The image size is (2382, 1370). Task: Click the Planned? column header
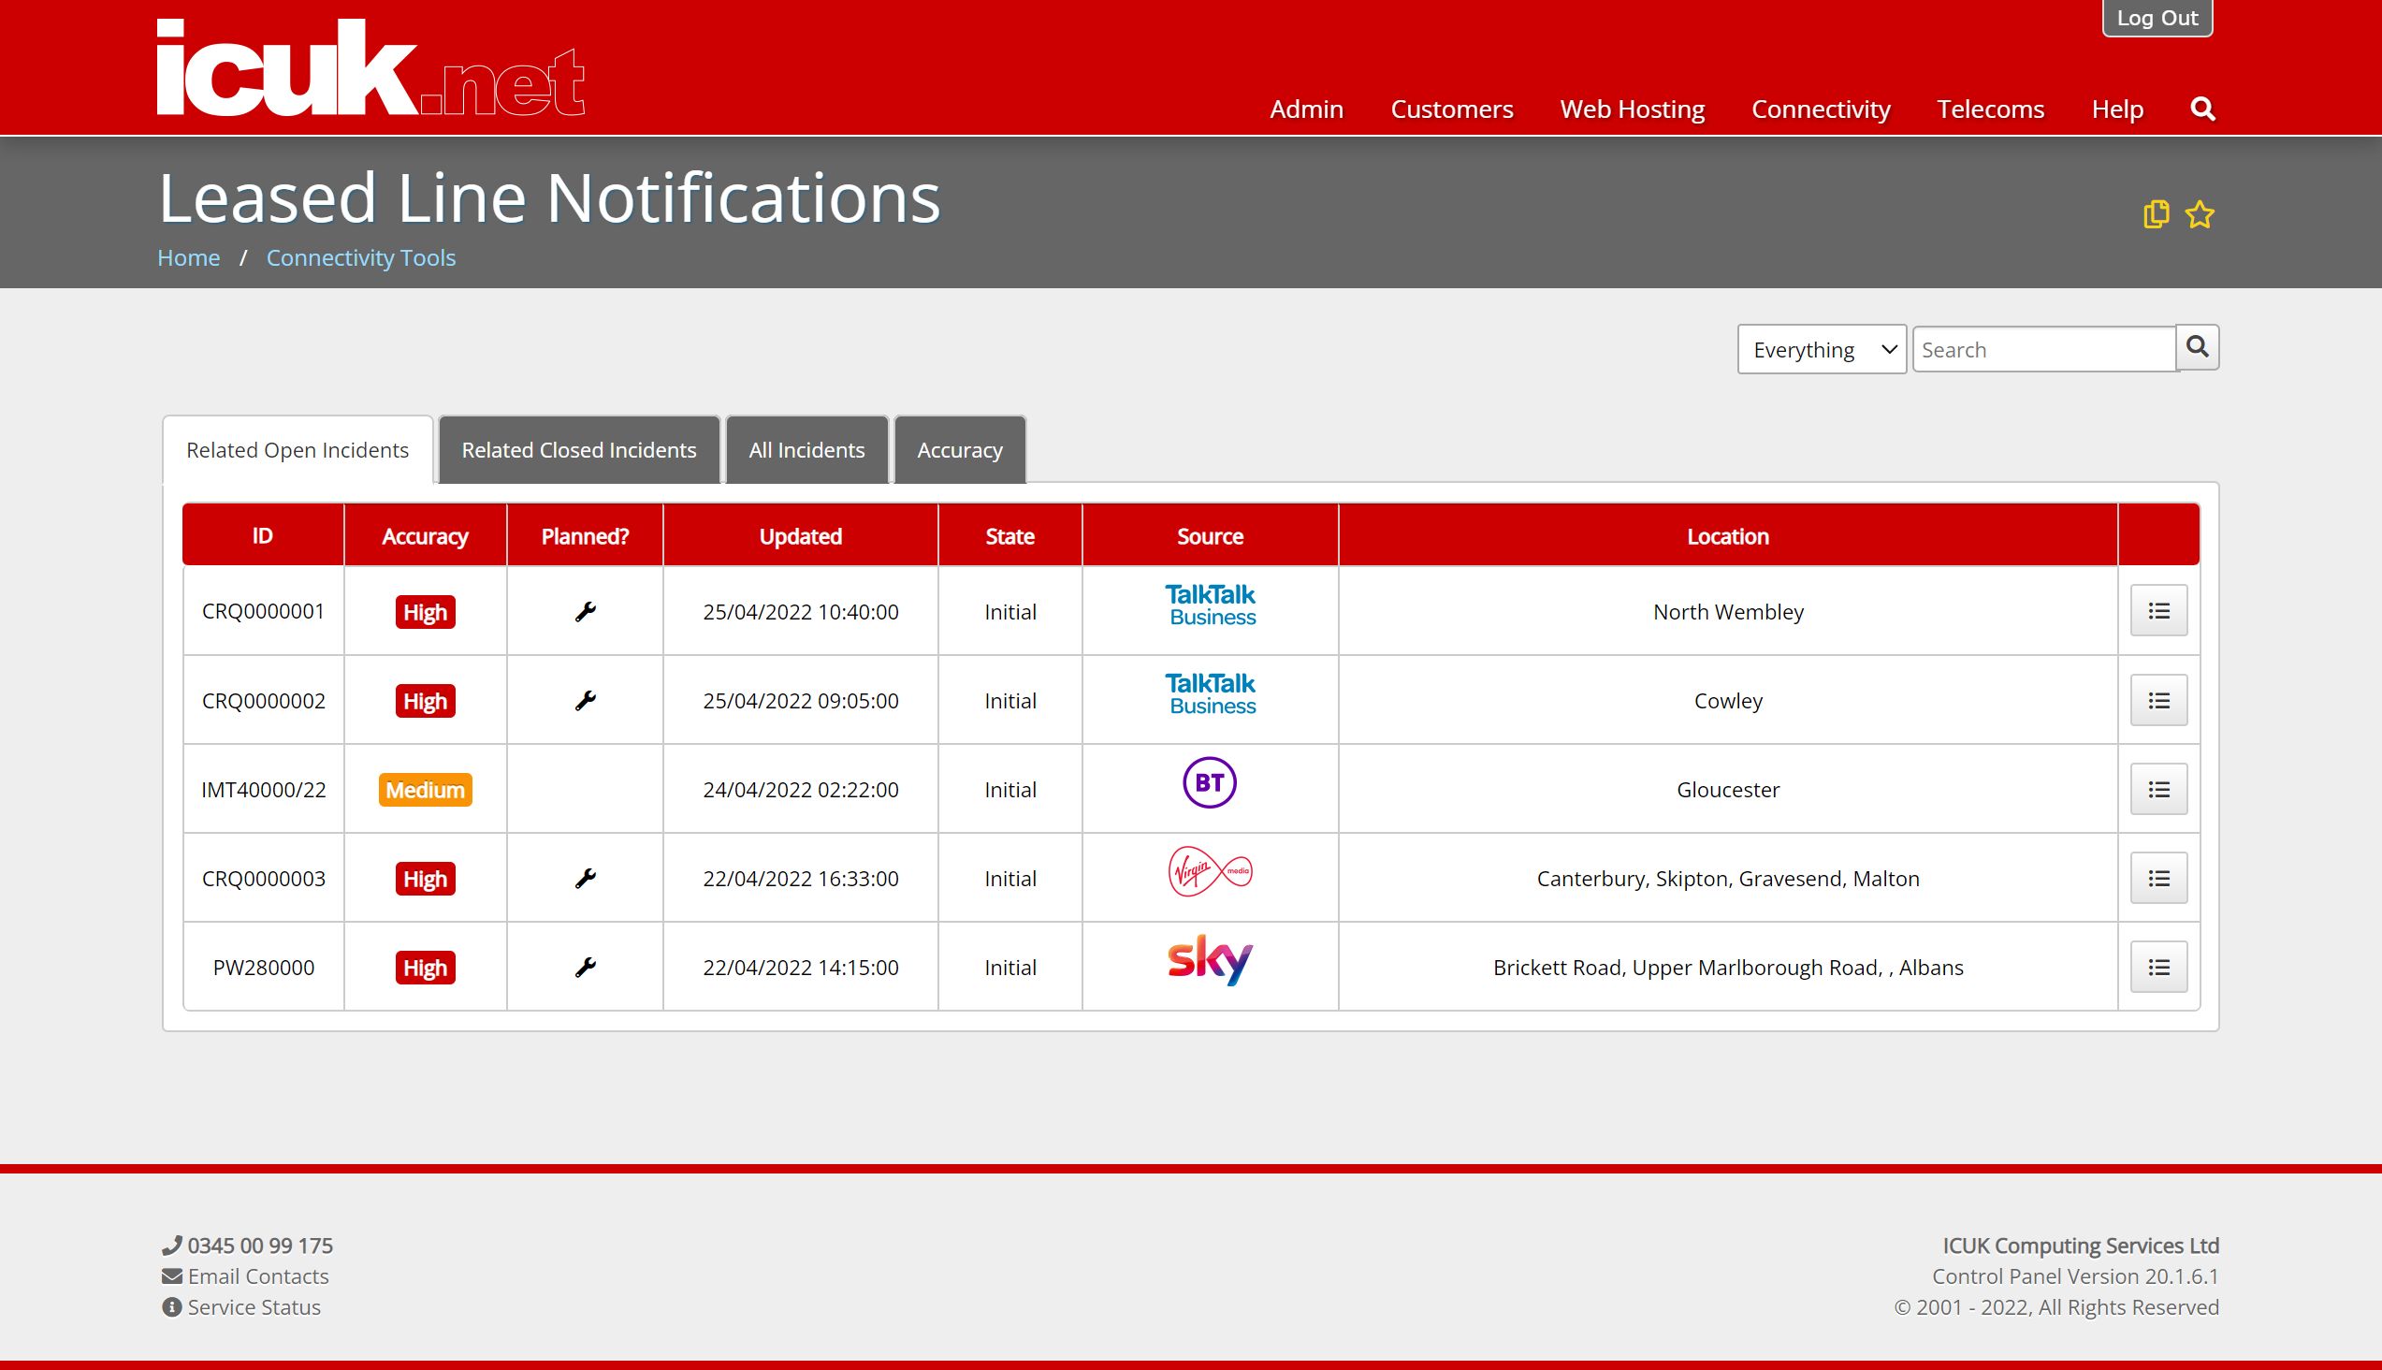click(585, 536)
